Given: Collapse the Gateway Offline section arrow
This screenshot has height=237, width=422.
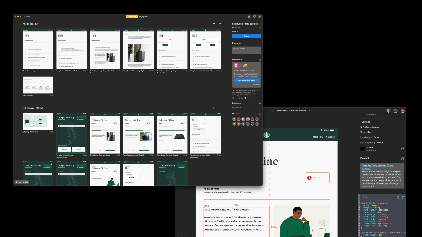Looking at the screenshot, I should 214,108.
